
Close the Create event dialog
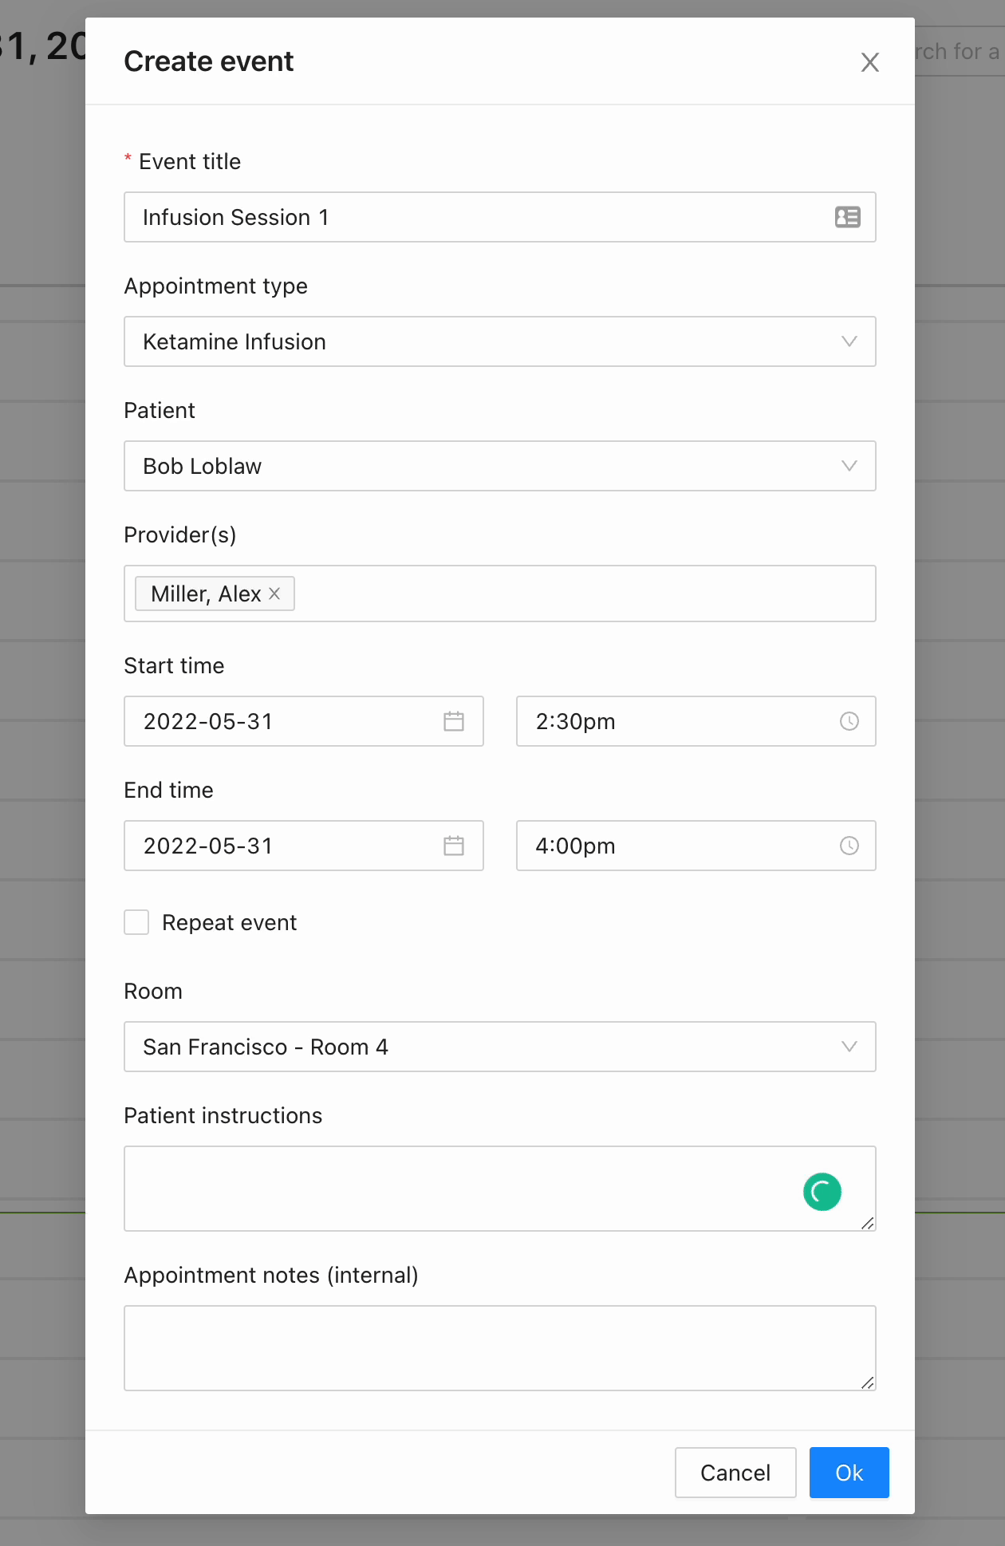[x=870, y=62]
